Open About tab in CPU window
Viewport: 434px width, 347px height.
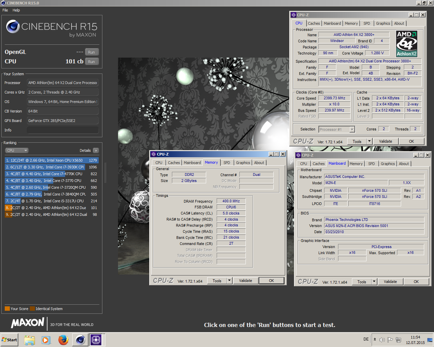[x=399, y=23]
